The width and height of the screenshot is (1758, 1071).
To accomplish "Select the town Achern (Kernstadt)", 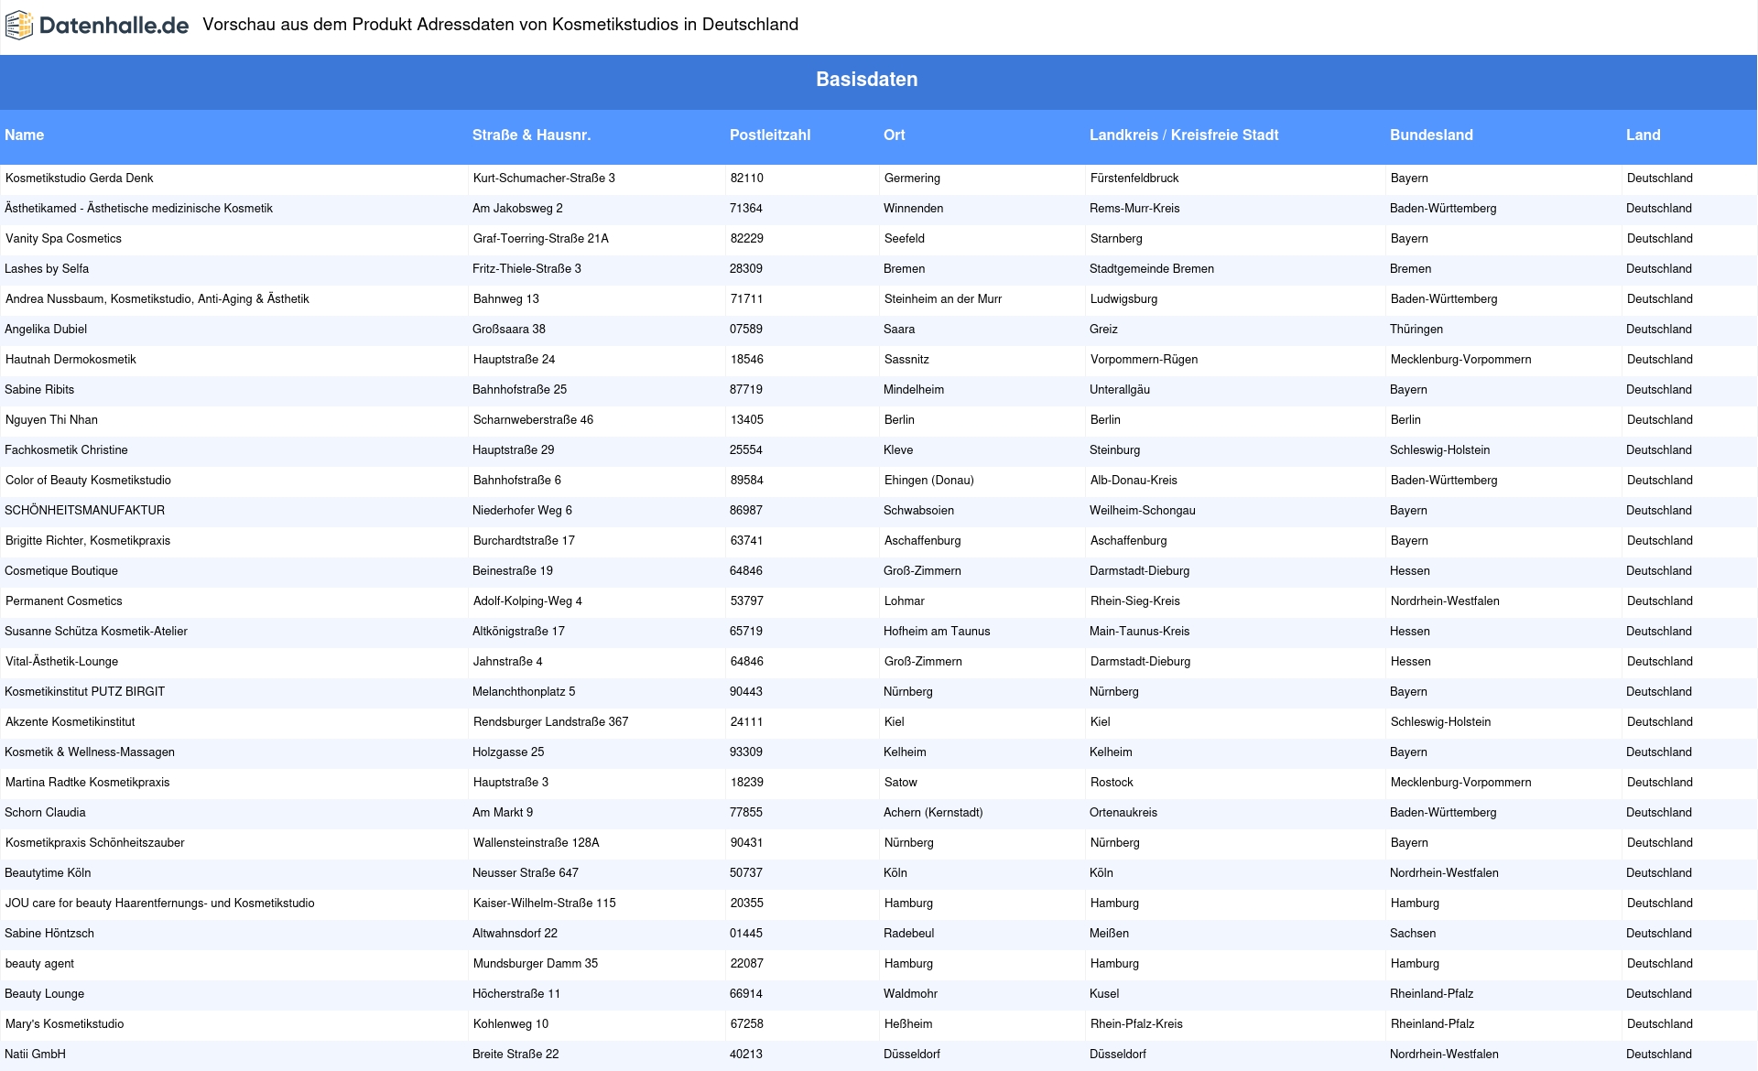I will tap(933, 813).
